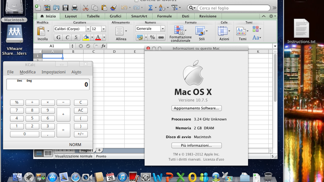Viewport: 324px width, 182px height.
Task: Open the Formule ribbon tab
Action: pos(164,16)
